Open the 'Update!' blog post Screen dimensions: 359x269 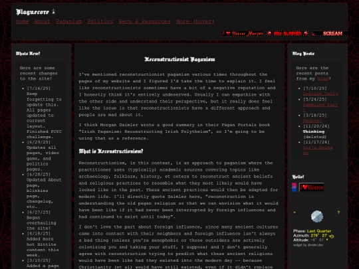coord(312,120)
